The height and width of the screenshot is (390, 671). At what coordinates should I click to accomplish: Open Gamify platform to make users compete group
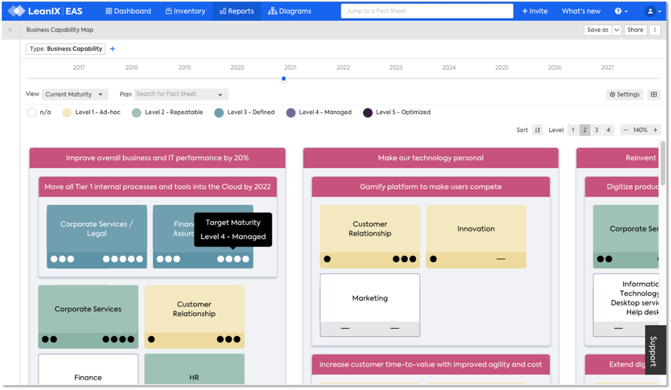[431, 187]
